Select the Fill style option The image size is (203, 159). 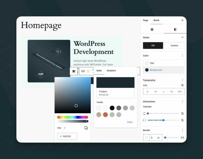(x=153, y=46)
